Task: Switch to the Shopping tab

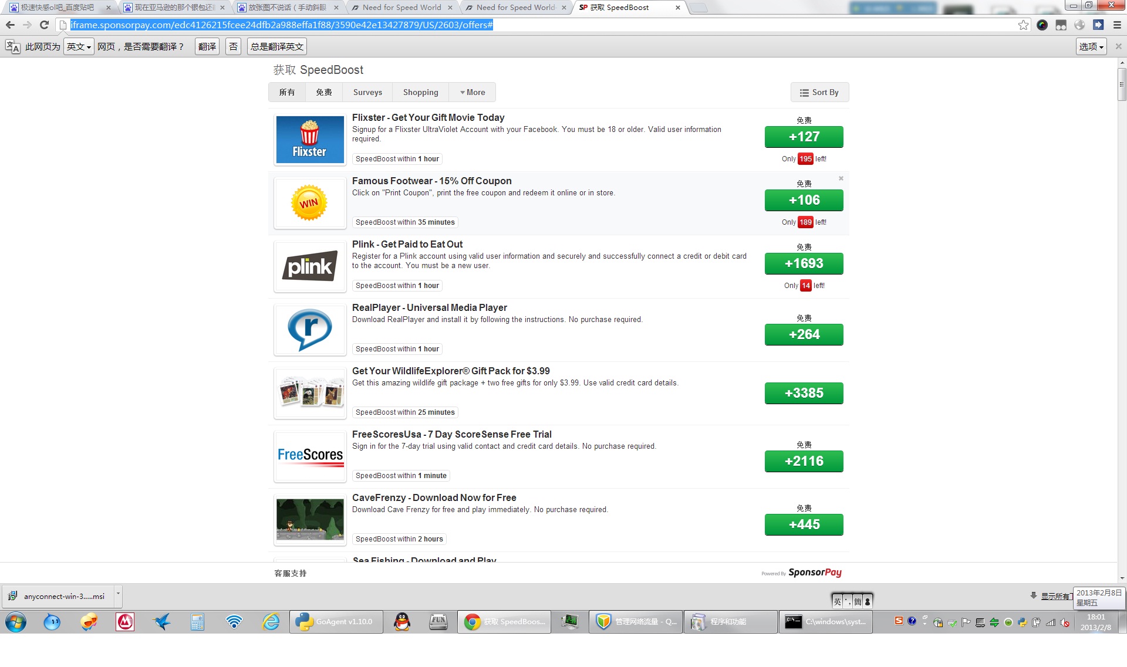Action: pyautogui.click(x=420, y=92)
